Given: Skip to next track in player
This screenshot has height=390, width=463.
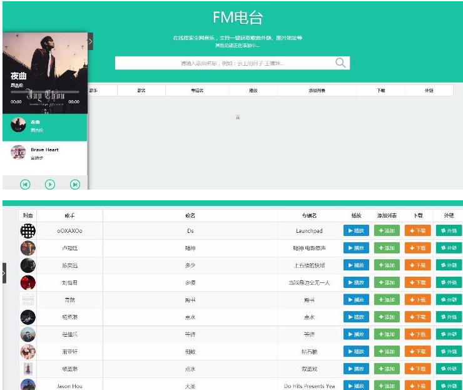Looking at the screenshot, I should tap(75, 184).
